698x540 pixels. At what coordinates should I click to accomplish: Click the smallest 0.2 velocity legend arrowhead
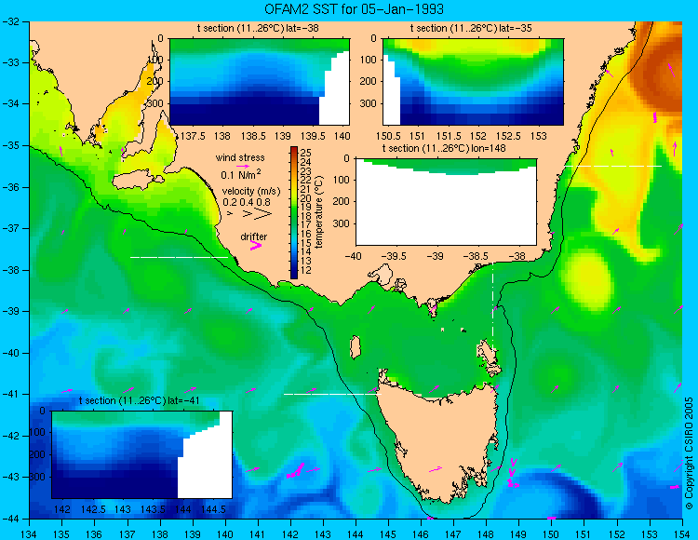tap(230, 214)
